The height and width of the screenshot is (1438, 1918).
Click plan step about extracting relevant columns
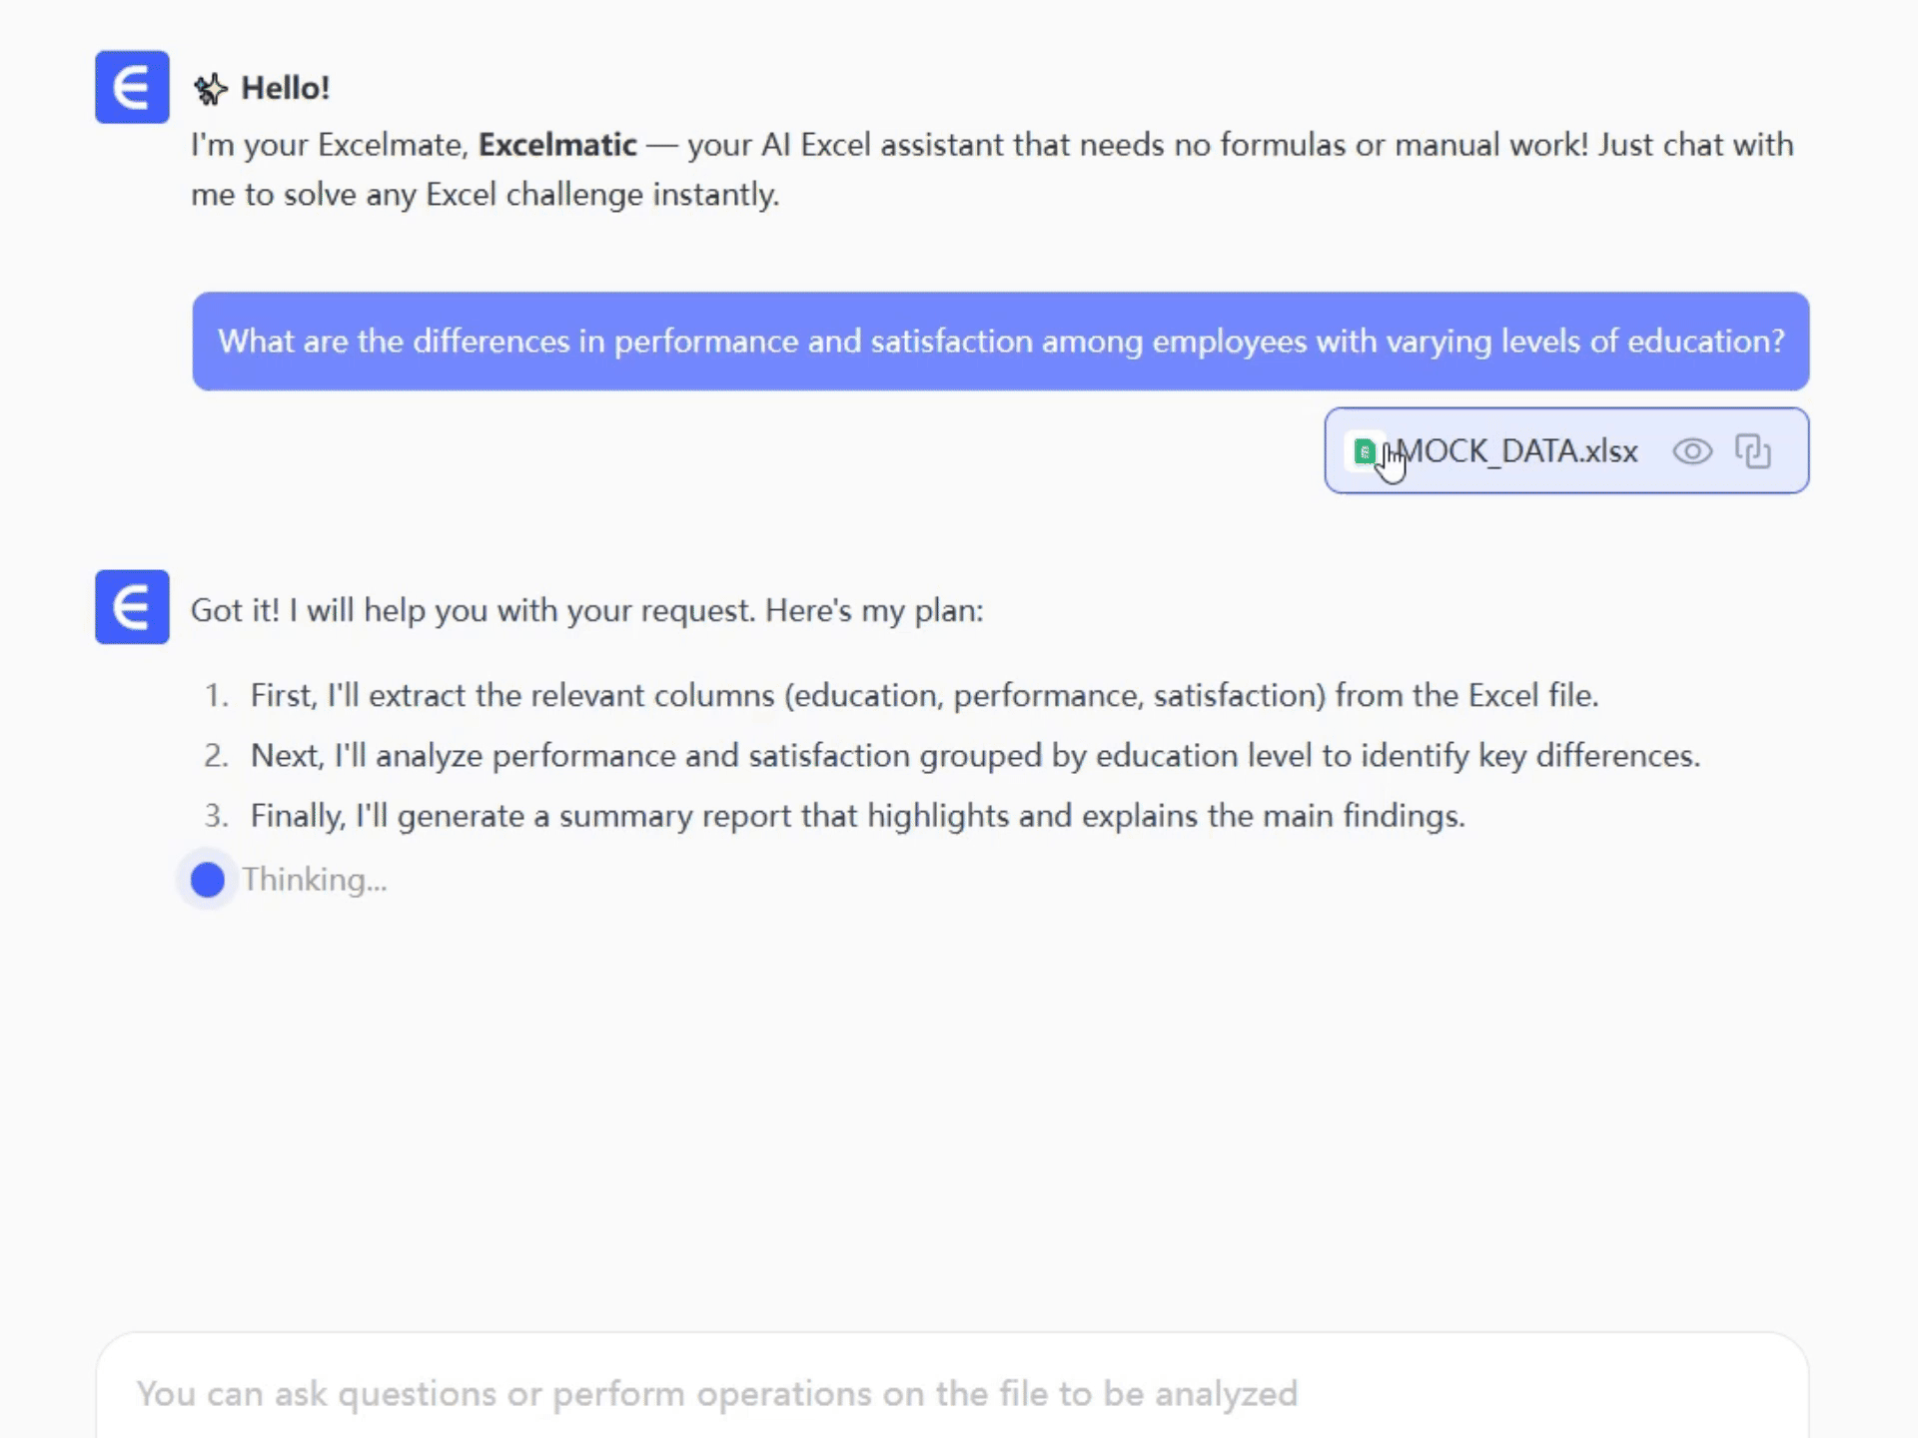tap(924, 696)
